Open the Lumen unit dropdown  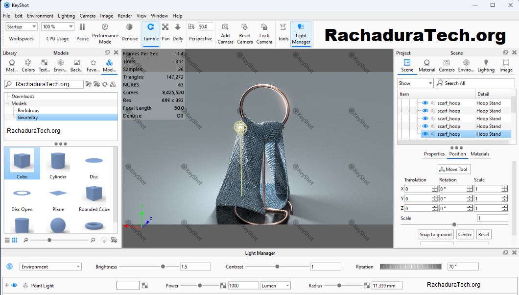275,285
